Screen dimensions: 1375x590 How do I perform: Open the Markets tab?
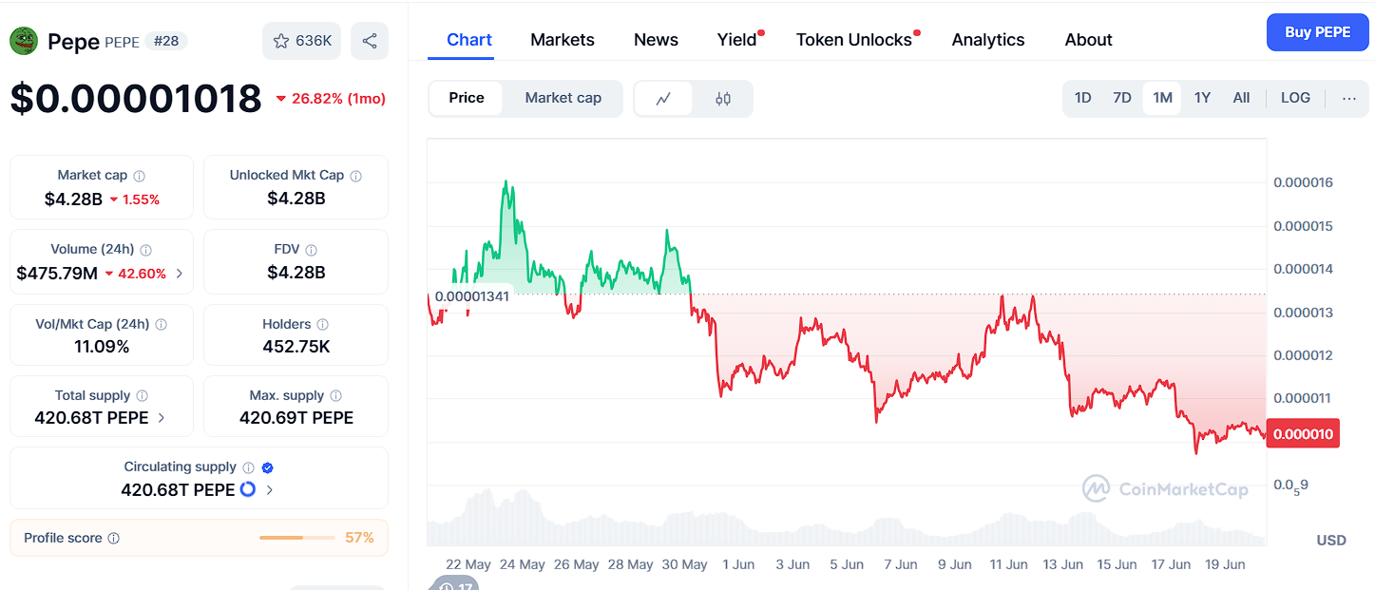coord(563,40)
